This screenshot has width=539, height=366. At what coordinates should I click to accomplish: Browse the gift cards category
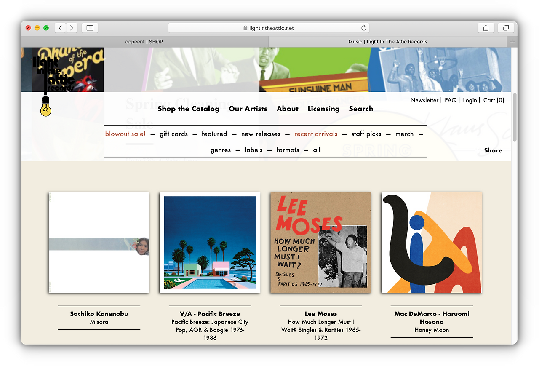[x=173, y=134]
